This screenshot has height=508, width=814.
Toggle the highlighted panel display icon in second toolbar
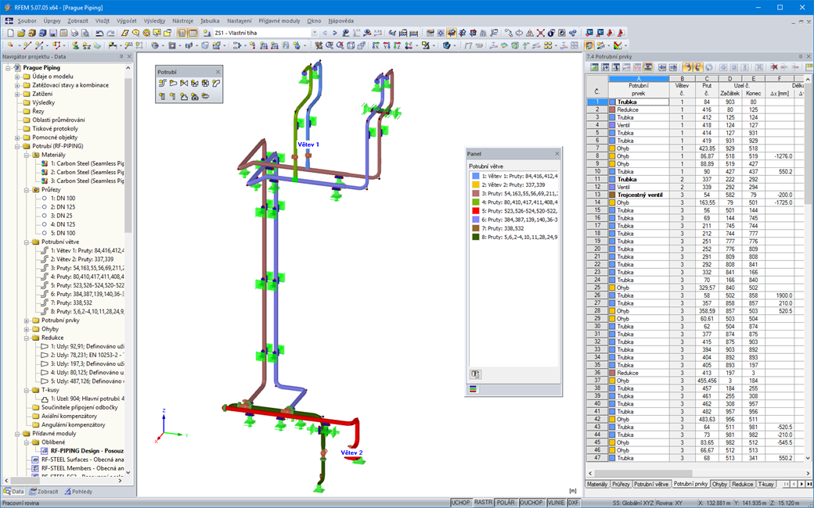[x=589, y=45]
